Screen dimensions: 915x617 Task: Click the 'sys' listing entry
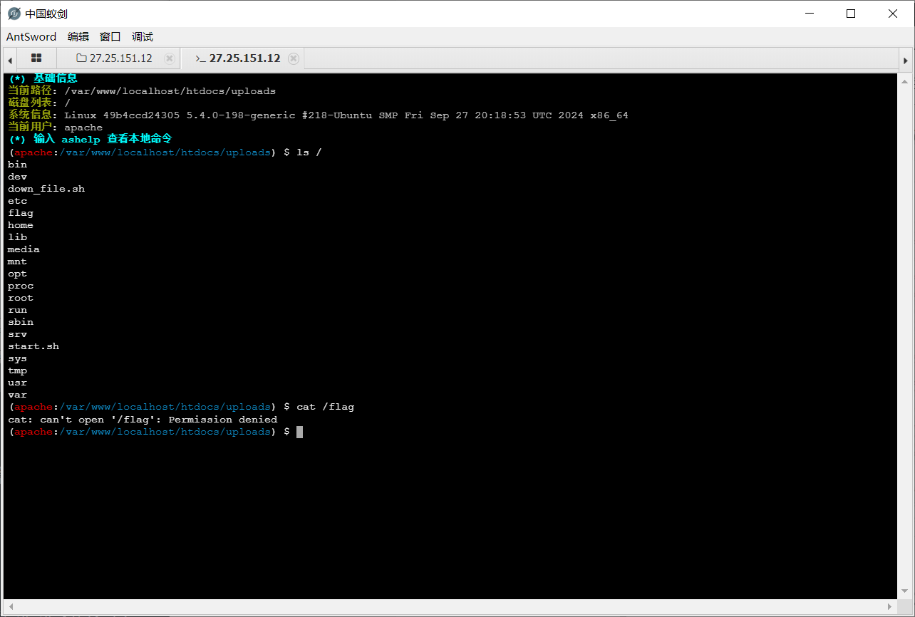point(17,358)
